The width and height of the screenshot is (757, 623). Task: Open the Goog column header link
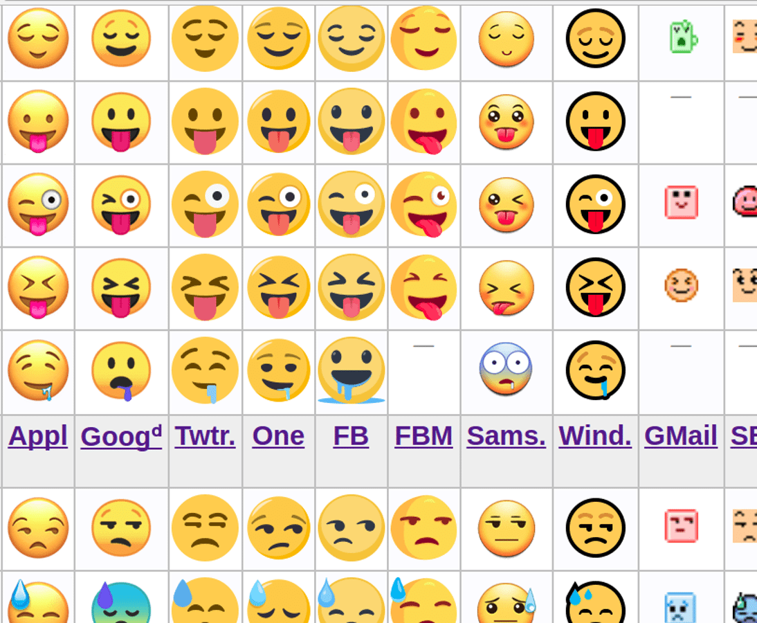click(121, 436)
